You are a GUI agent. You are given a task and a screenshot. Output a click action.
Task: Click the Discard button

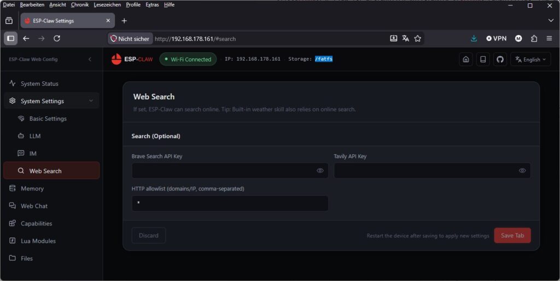149,235
